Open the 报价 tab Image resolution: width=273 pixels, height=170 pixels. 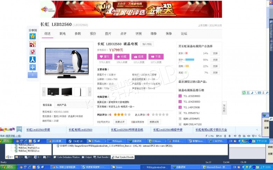coord(93,34)
